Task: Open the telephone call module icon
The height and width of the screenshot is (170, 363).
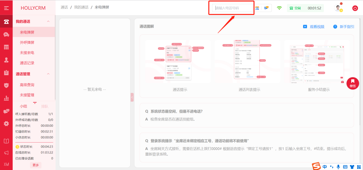Action: coord(6,21)
